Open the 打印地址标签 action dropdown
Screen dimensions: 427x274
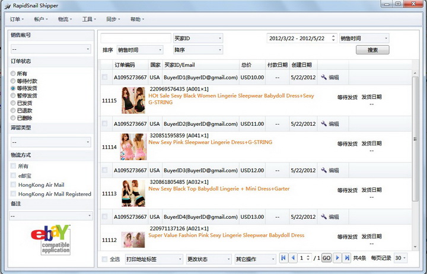tap(154, 259)
